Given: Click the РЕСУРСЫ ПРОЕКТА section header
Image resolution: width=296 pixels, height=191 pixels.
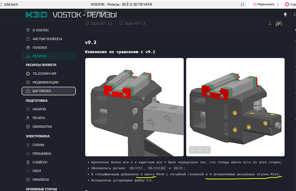Looking at the screenshot, I should tap(41, 65).
